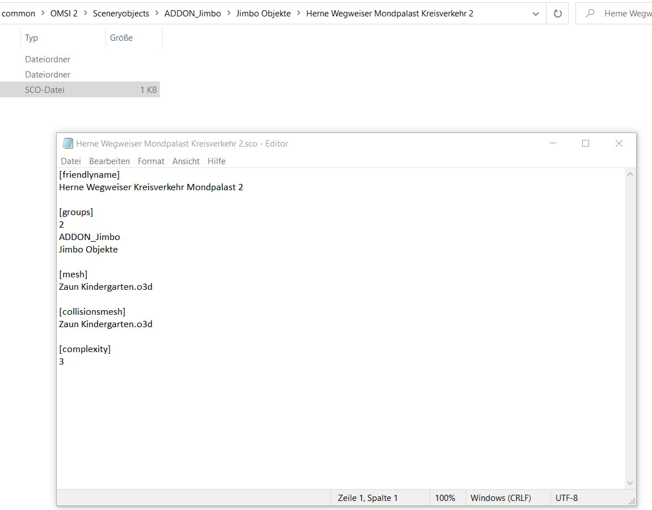The image size is (652, 510).
Task: Close the Notepad Editor window
Action: 619,144
